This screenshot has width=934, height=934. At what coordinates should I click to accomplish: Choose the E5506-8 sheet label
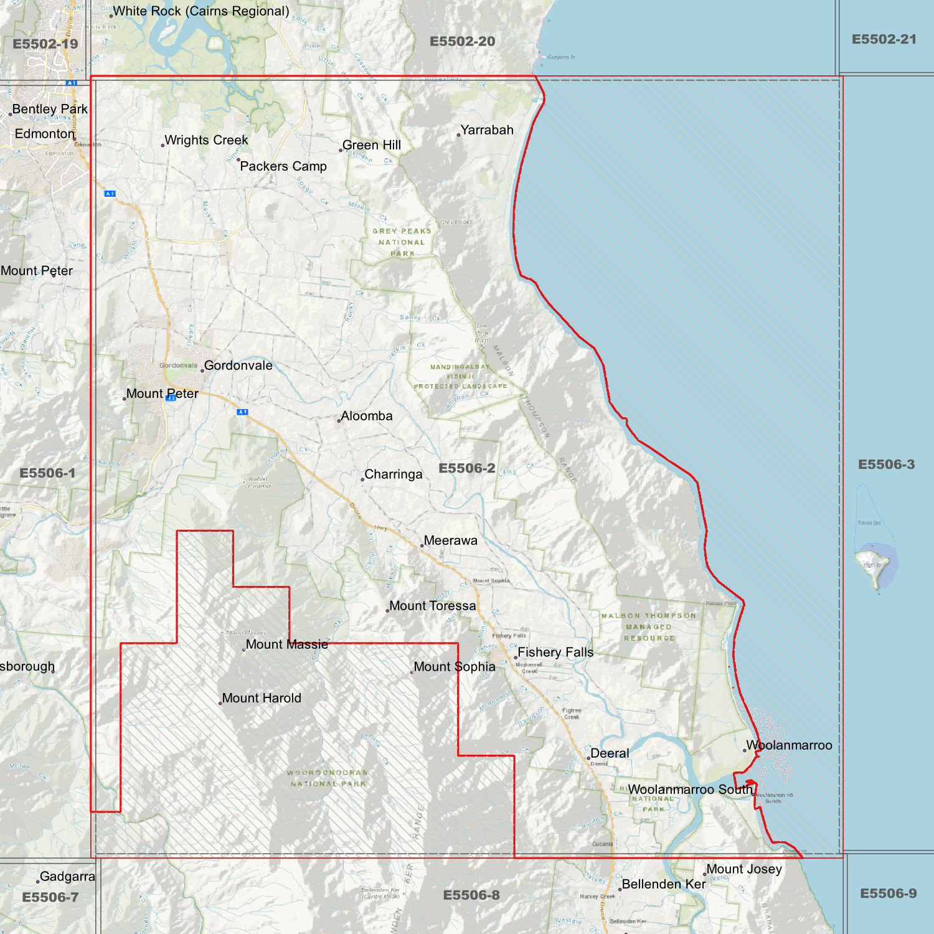point(471,895)
